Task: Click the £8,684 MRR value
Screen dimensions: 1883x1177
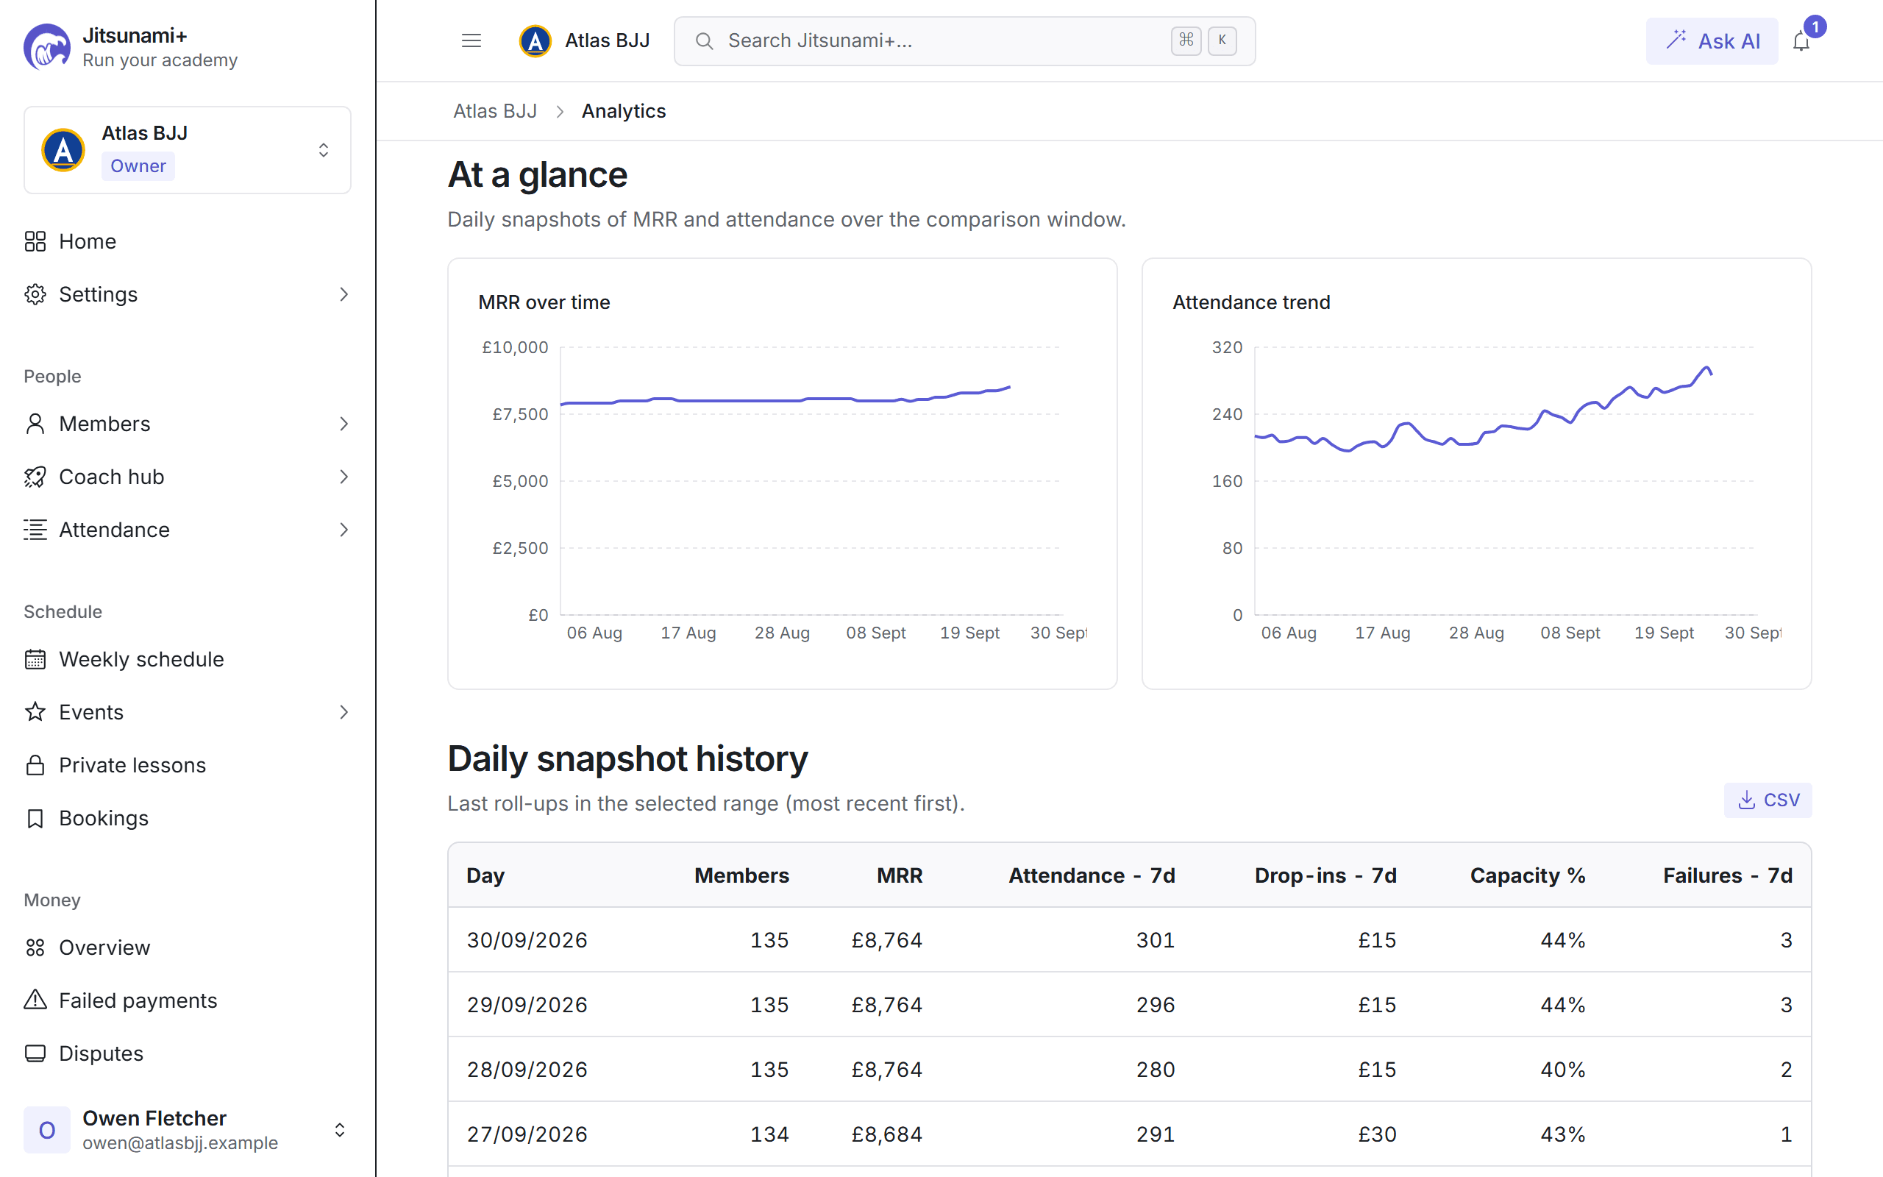Action: [x=887, y=1134]
